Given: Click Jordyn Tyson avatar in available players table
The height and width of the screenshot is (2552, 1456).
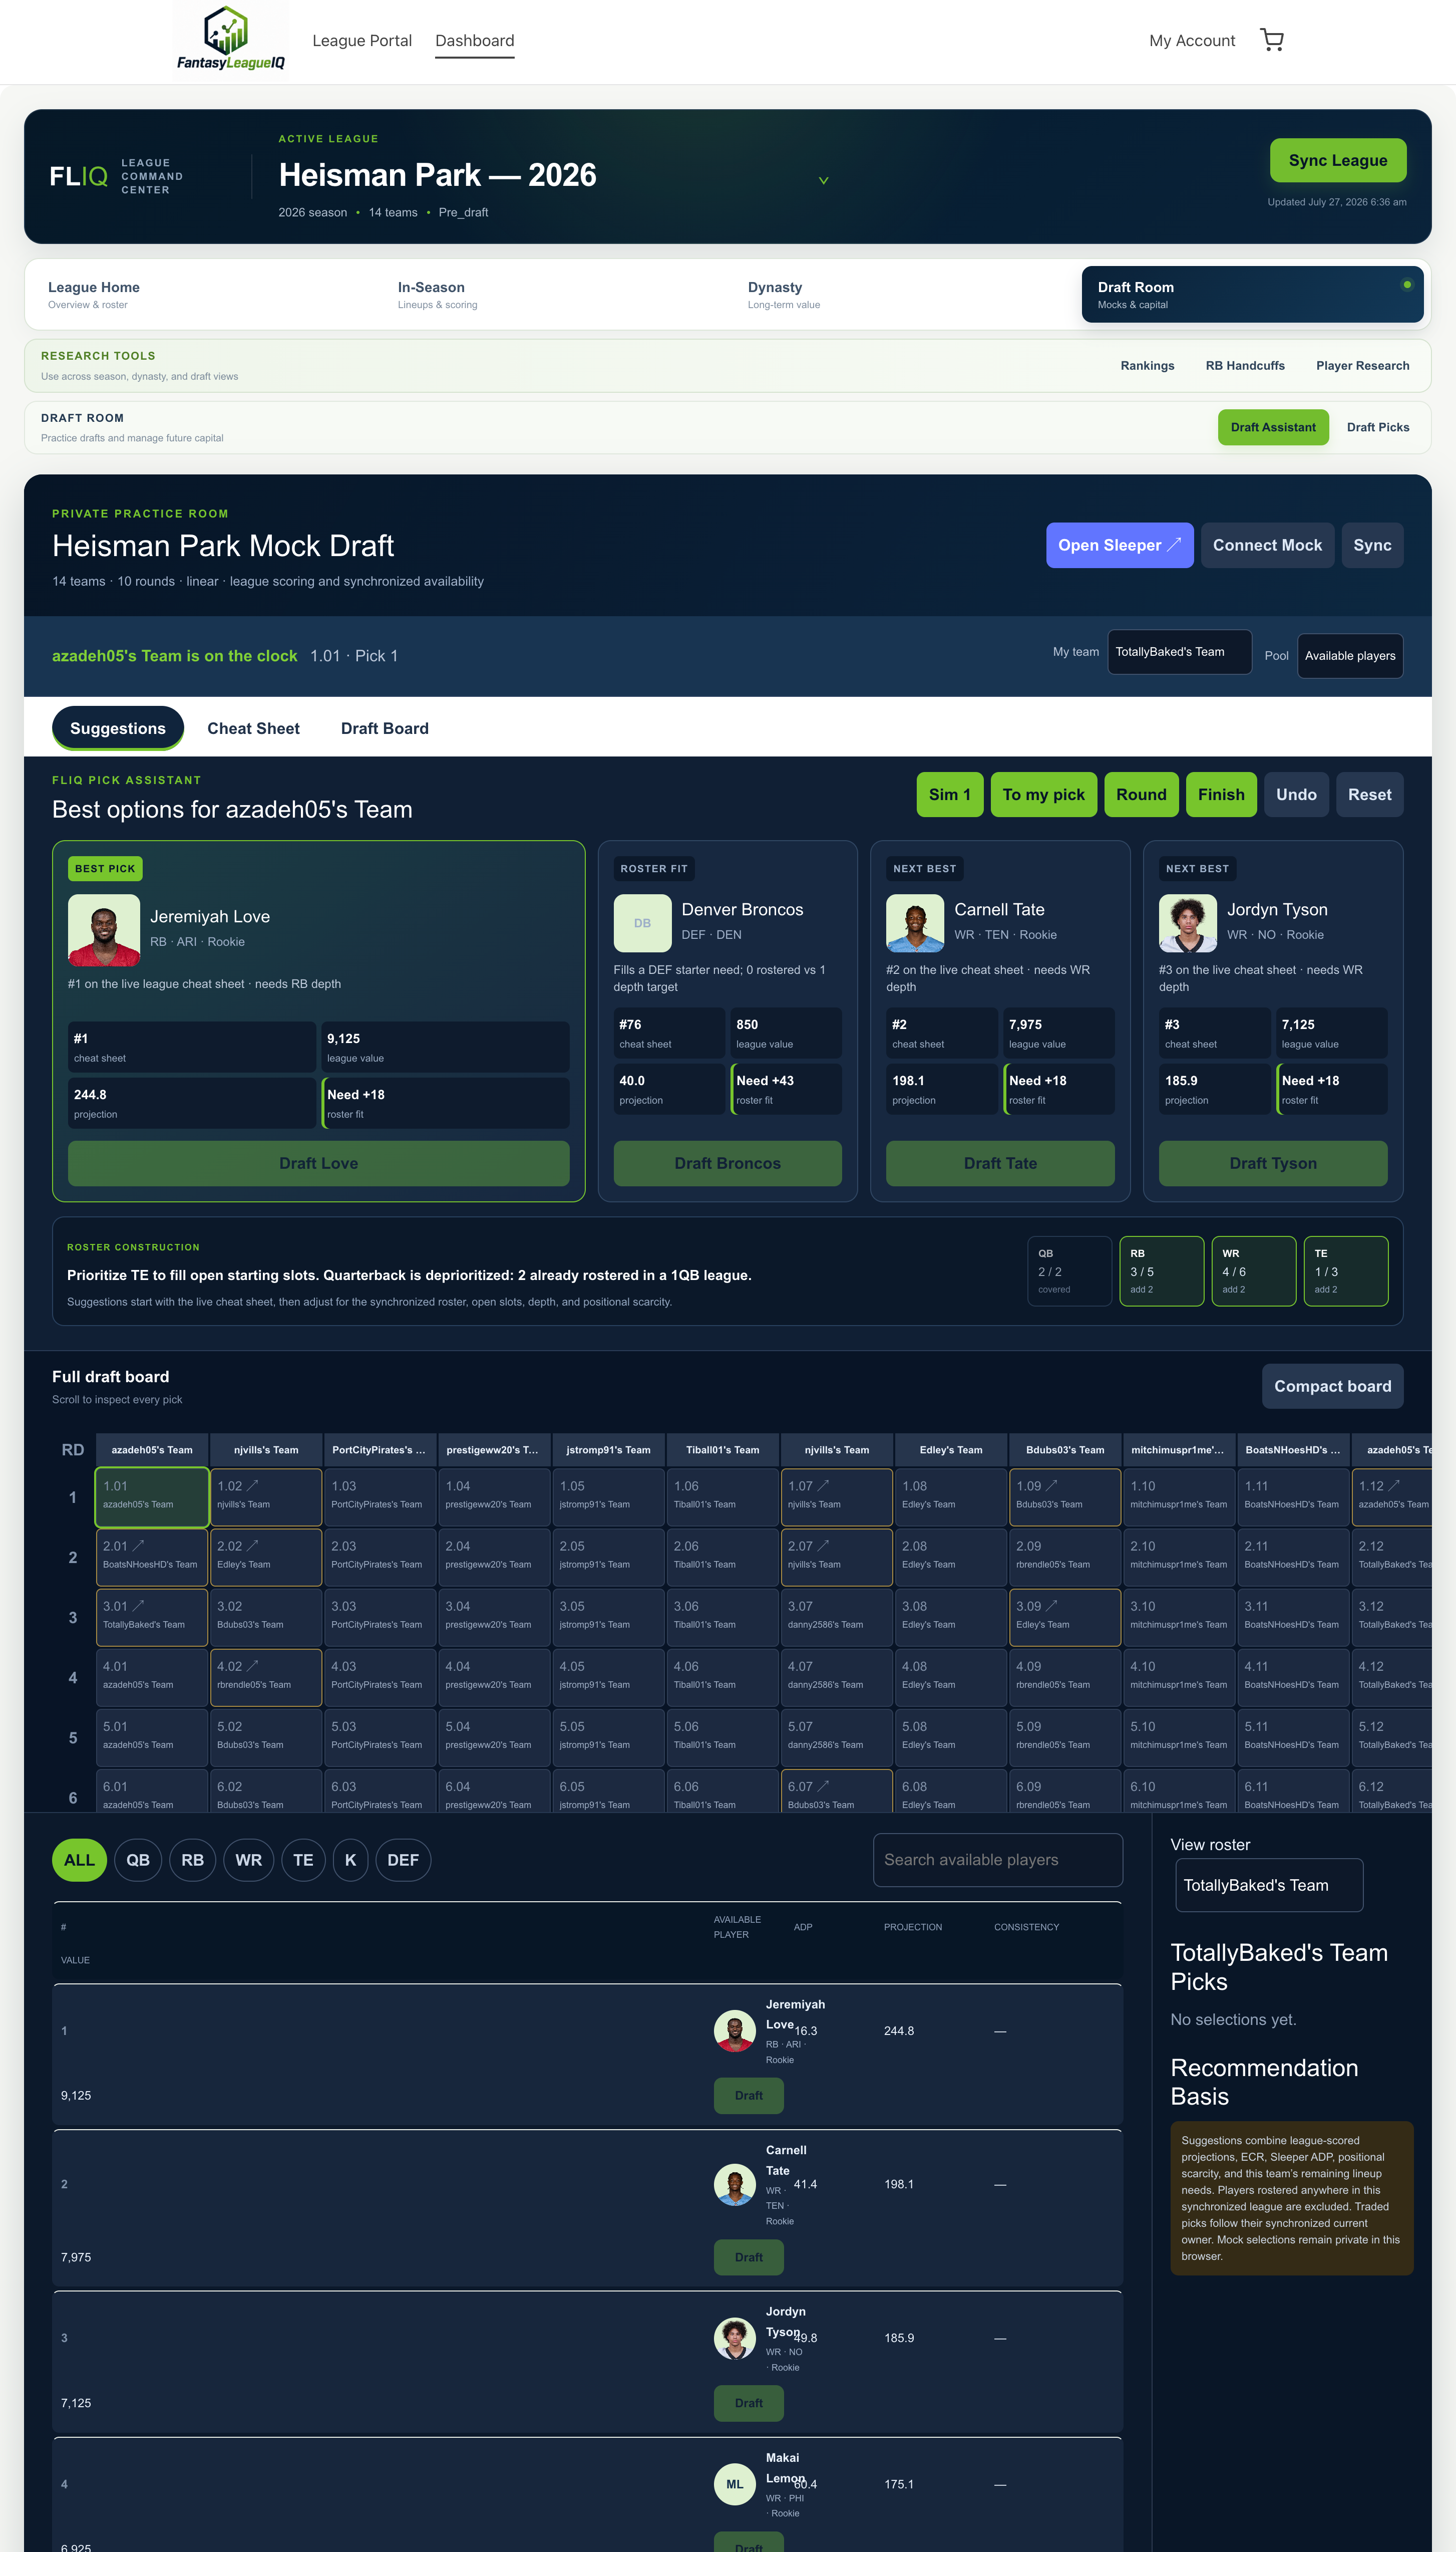Looking at the screenshot, I should (735, 2338).
